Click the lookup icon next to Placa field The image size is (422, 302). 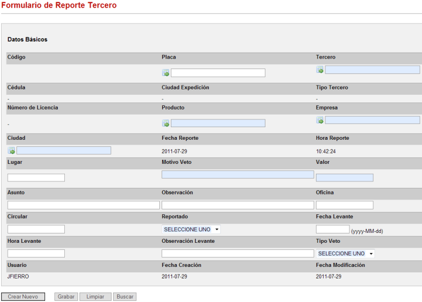165,73
